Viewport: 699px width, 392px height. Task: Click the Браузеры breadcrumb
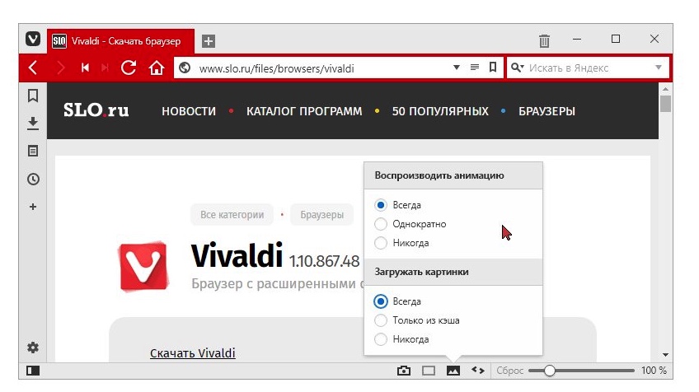[x=321, y=215]
